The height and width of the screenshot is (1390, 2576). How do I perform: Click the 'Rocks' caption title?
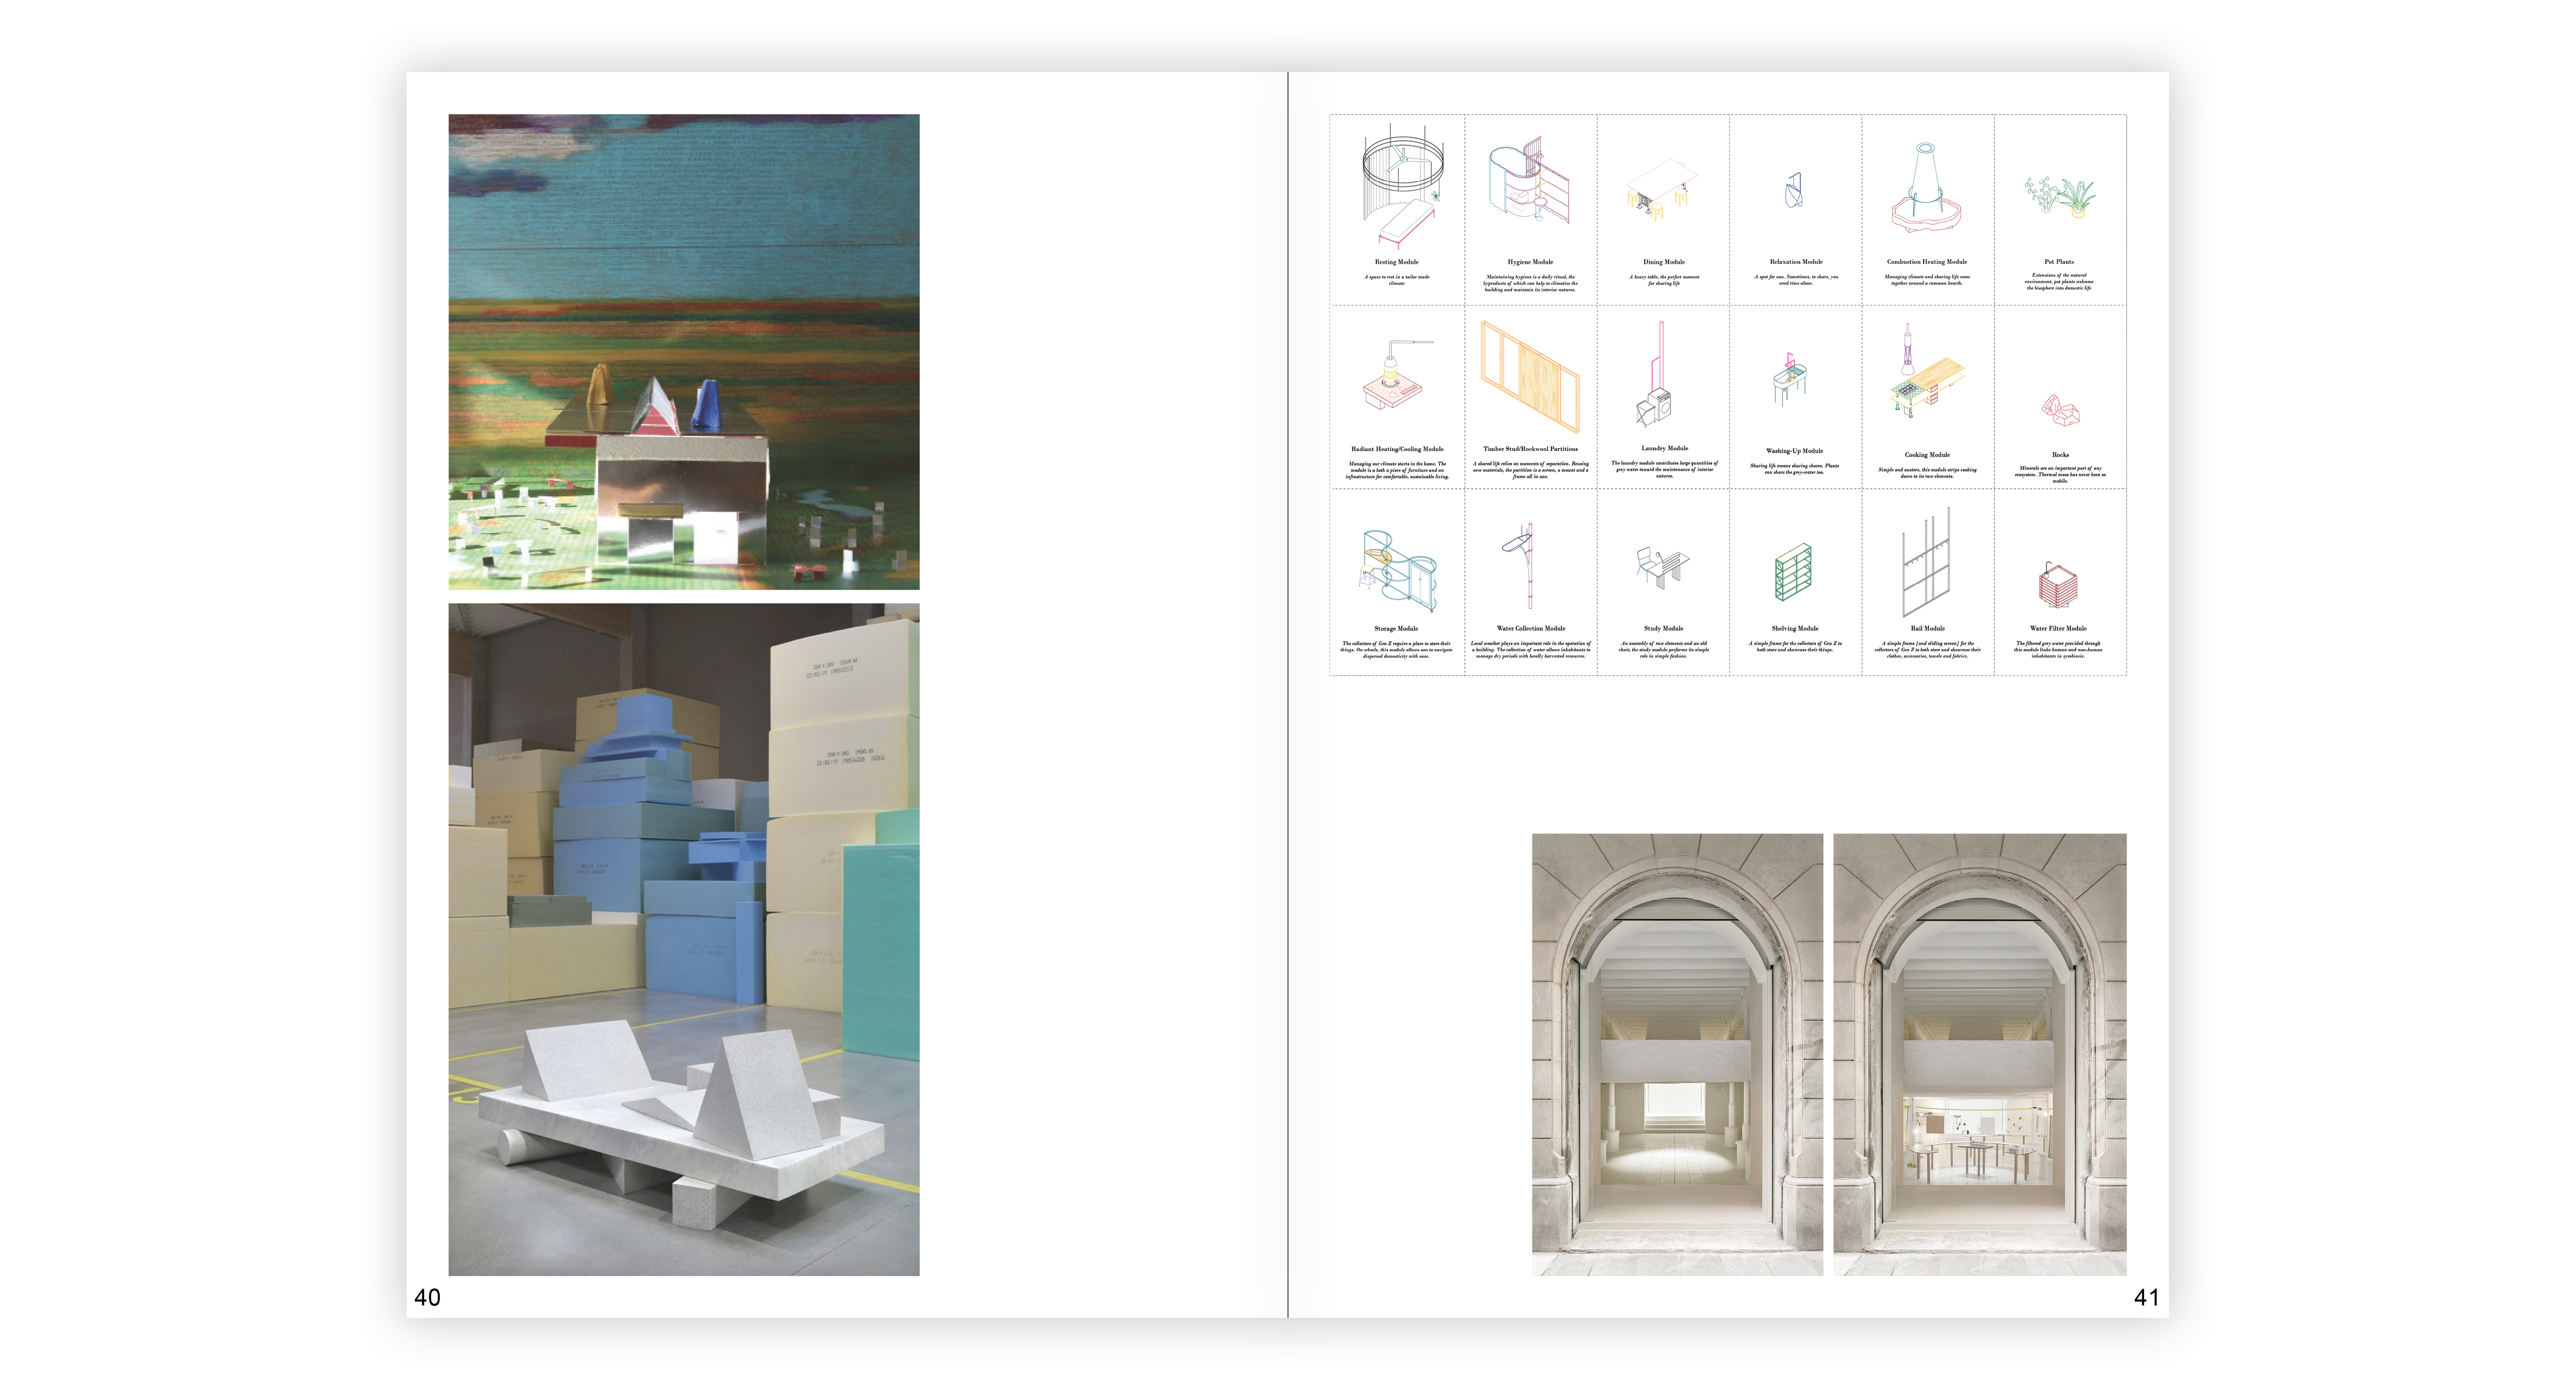(2060, 455)
